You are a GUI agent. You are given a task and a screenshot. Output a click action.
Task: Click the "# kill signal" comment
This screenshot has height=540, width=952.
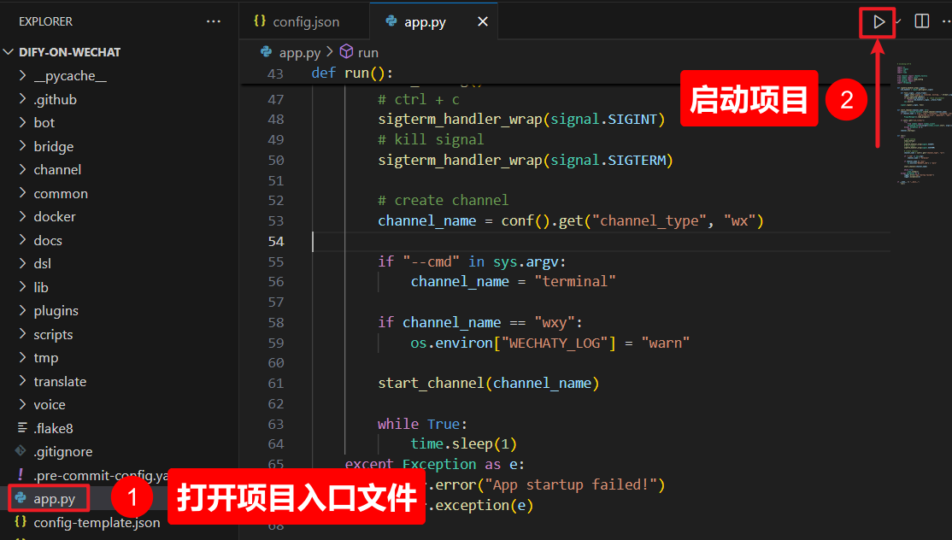coord(431,139)
